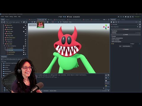Click the Stop running project button

pyautogui.click(x=123, y=17)
